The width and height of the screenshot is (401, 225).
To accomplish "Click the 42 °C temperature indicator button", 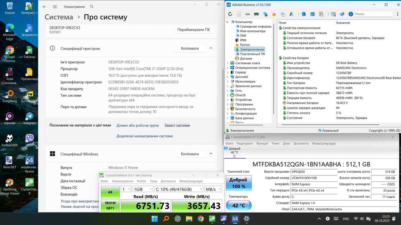I will [239, 205].
